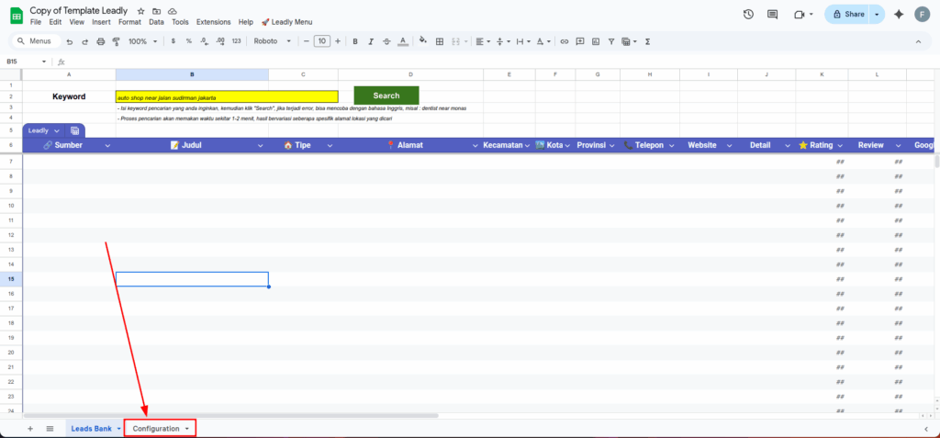Open the Sumber column filter dropdown
Image resolution: width=940 pixels, height=438 pixels.
107,145
